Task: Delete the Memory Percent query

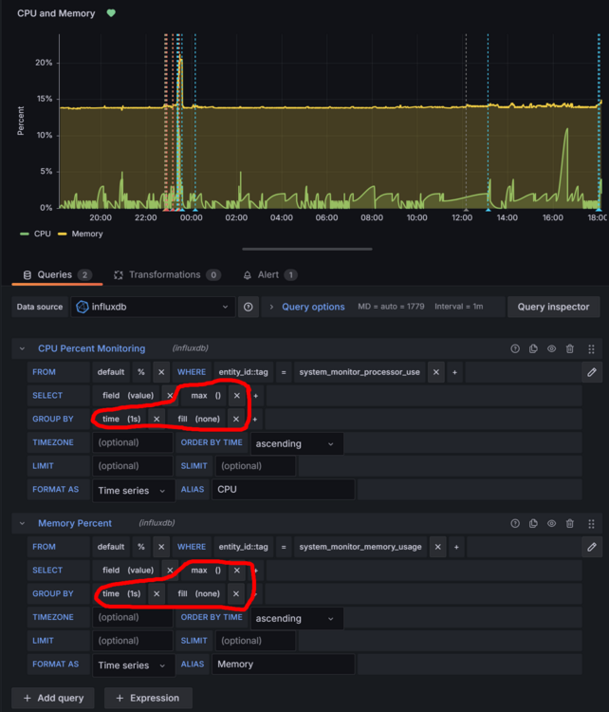Action: (570, 523)
